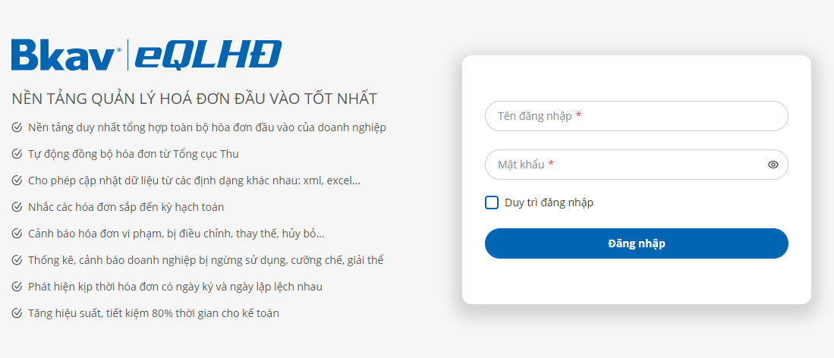Click check icon beside Cho phép cập nhật

tap(17, 181)
